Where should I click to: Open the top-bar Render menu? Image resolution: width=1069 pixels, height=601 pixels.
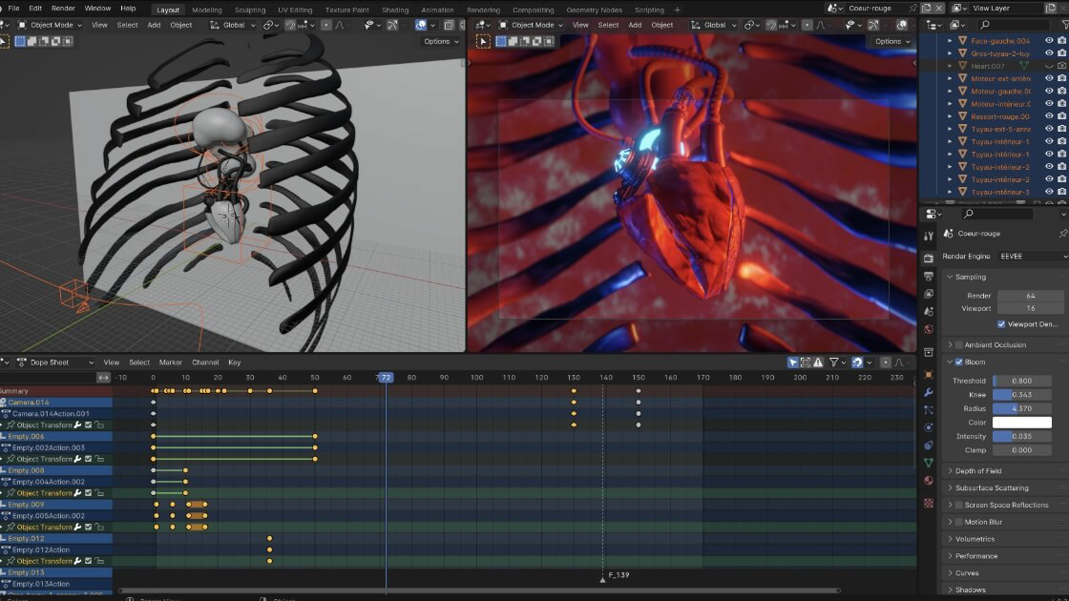tap(63, 9)
